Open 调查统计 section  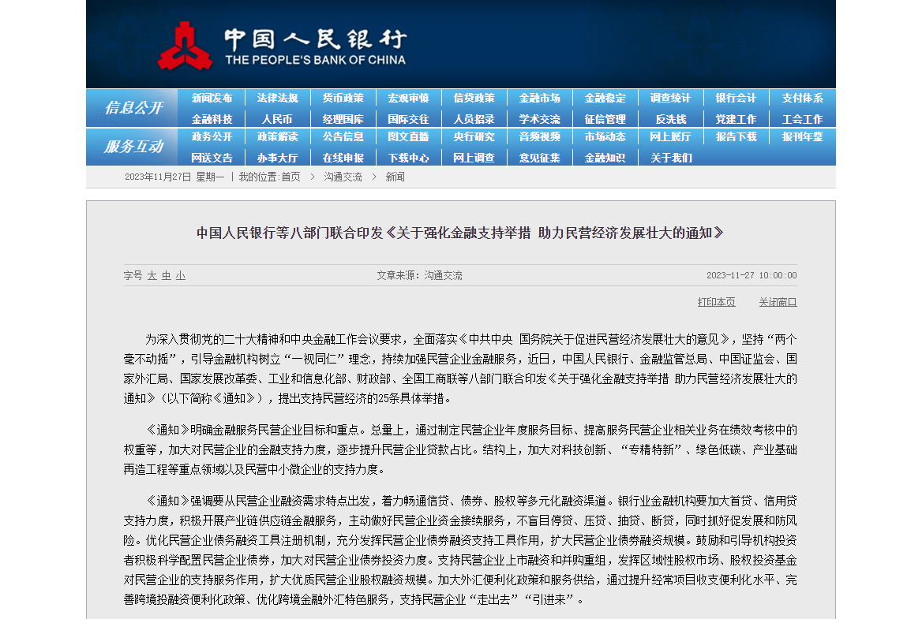(670, 98)
